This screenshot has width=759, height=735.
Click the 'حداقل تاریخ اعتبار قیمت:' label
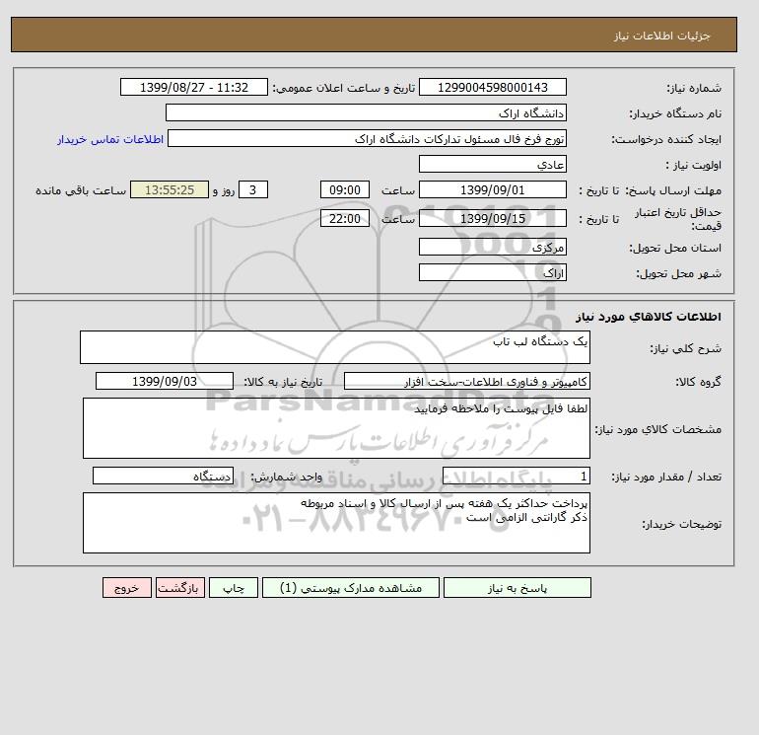[x=678, y=219]
